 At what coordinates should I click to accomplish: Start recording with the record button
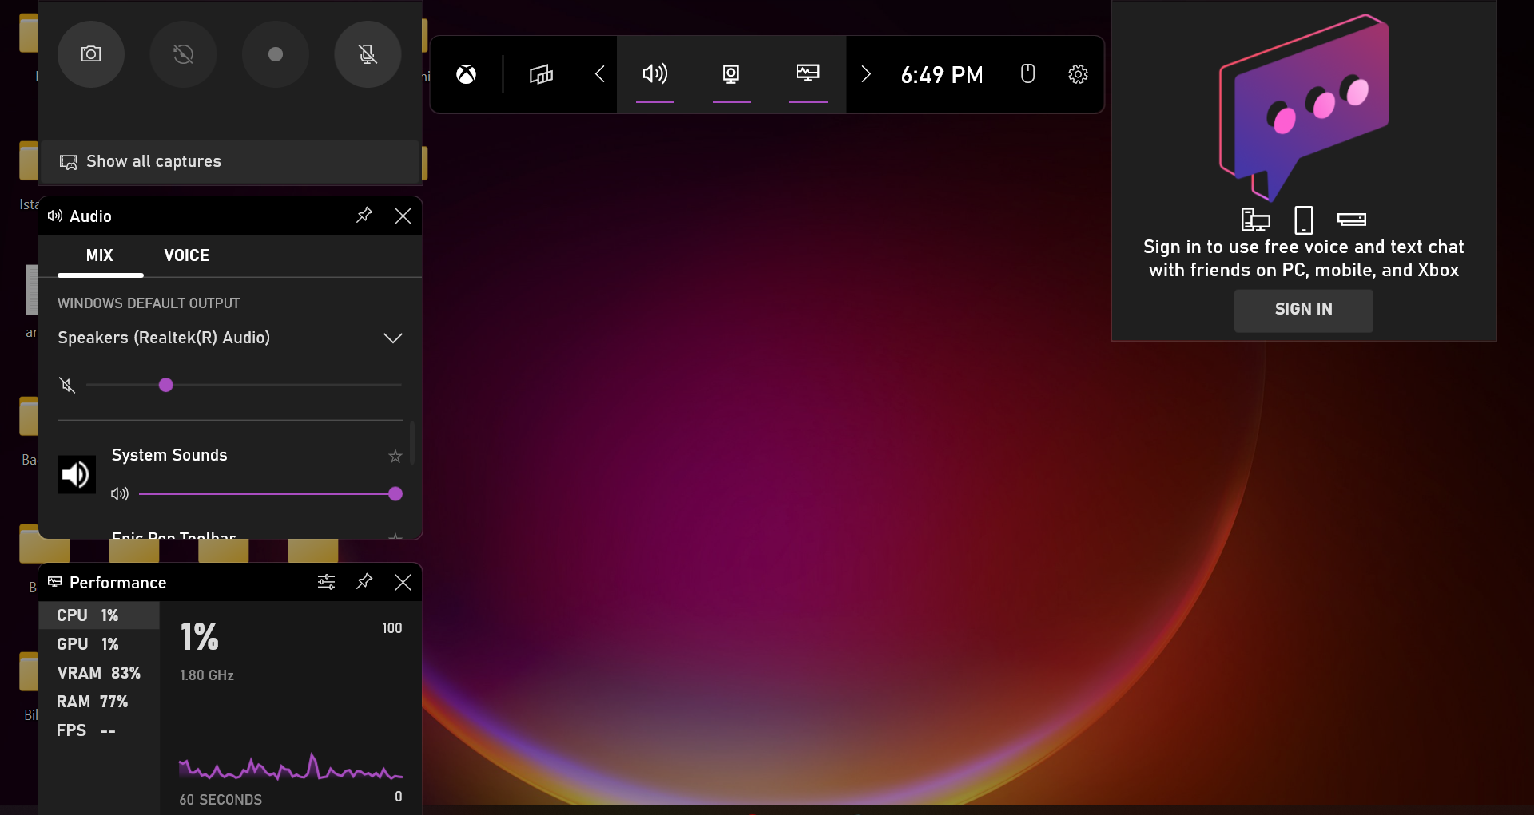(x=276, y=54)
